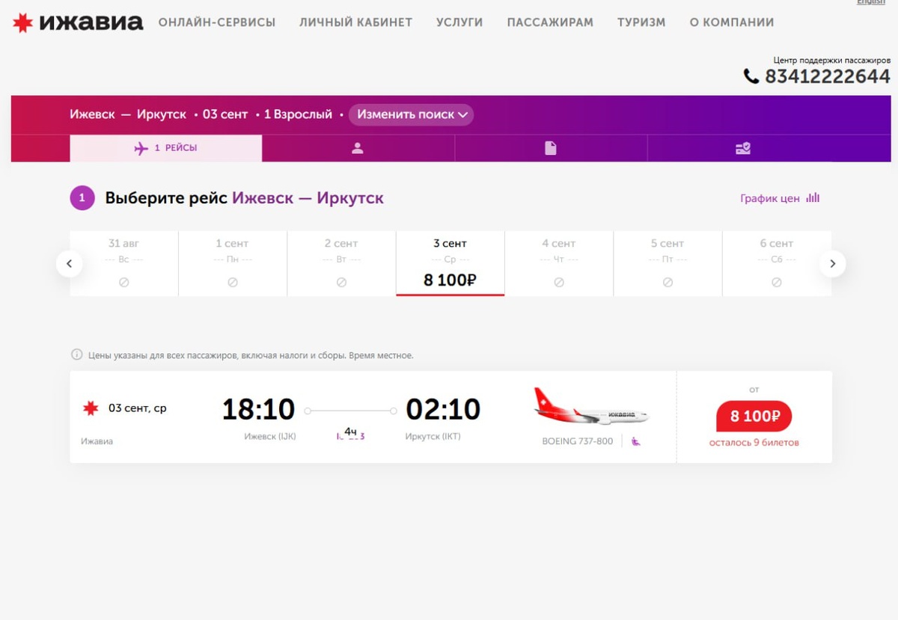Click the Izhavia logo
This screenshot has height=620, width=898.
(78, 22)
